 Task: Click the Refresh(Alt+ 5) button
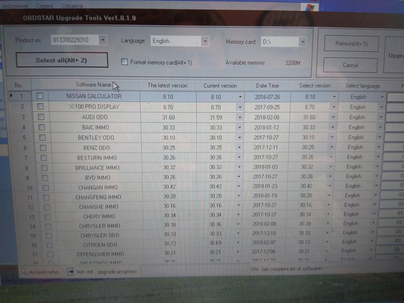[x=352, y=44]
